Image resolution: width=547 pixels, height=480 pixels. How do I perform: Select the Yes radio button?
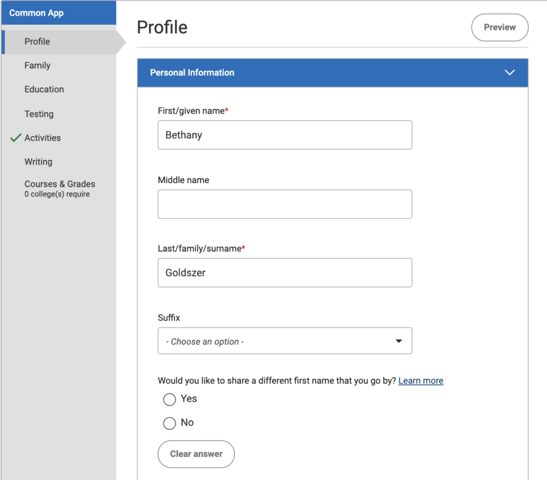click(169, 399)
